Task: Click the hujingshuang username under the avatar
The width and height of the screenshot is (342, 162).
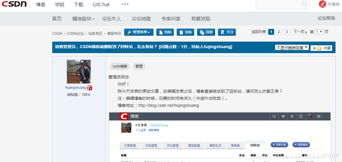Action: point(76,88)
